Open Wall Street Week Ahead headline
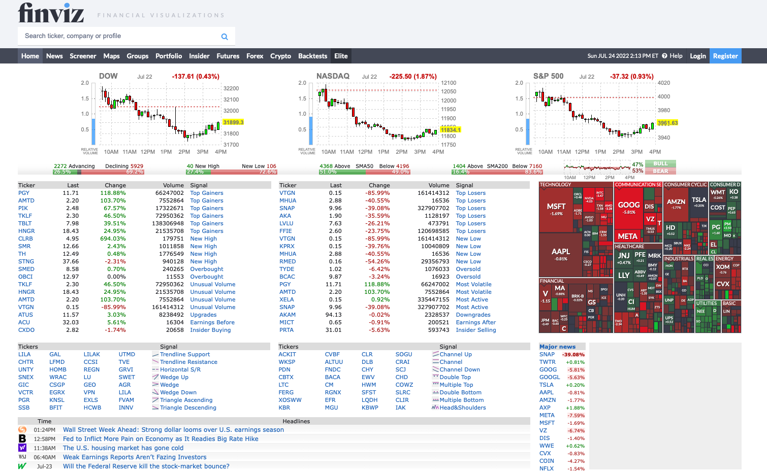767x474 pixels. (x=173, y=430)
